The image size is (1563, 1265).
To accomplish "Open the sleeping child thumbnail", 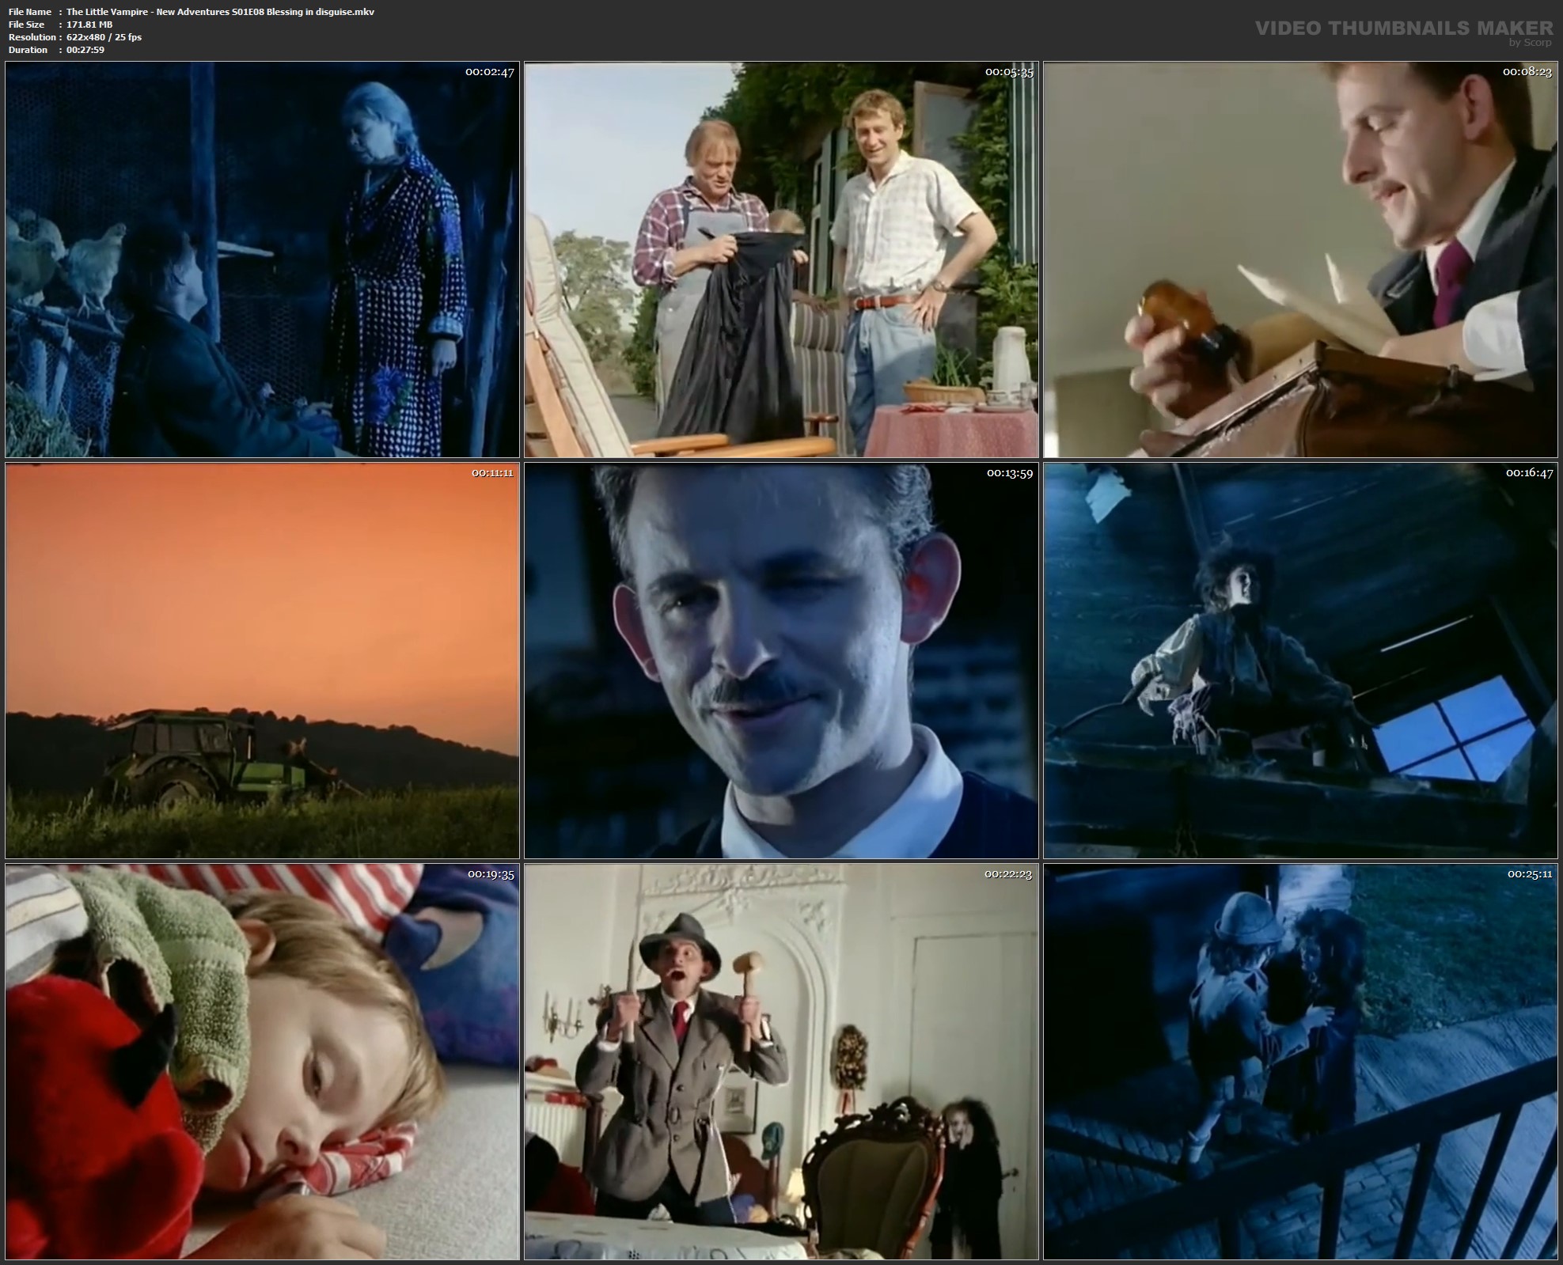I will point(262,1062).
